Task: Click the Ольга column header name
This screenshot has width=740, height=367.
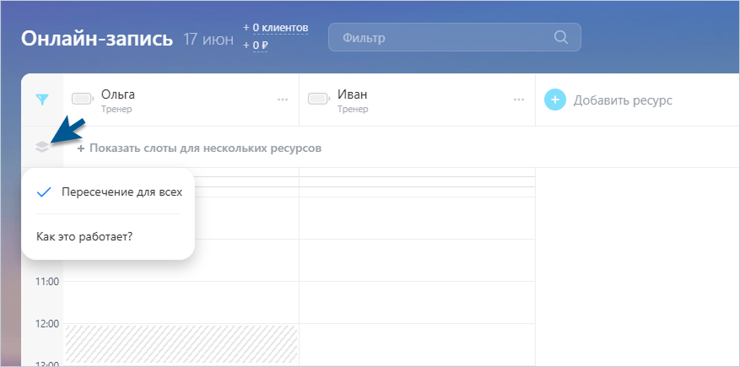Action: [x=118, y=94]
